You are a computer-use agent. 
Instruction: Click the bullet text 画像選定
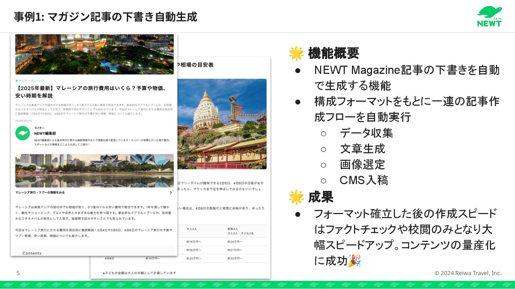362,164
